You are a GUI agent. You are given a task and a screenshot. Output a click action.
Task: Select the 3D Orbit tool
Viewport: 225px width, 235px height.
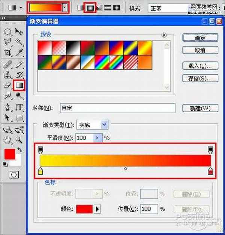[x=19, y=130]
